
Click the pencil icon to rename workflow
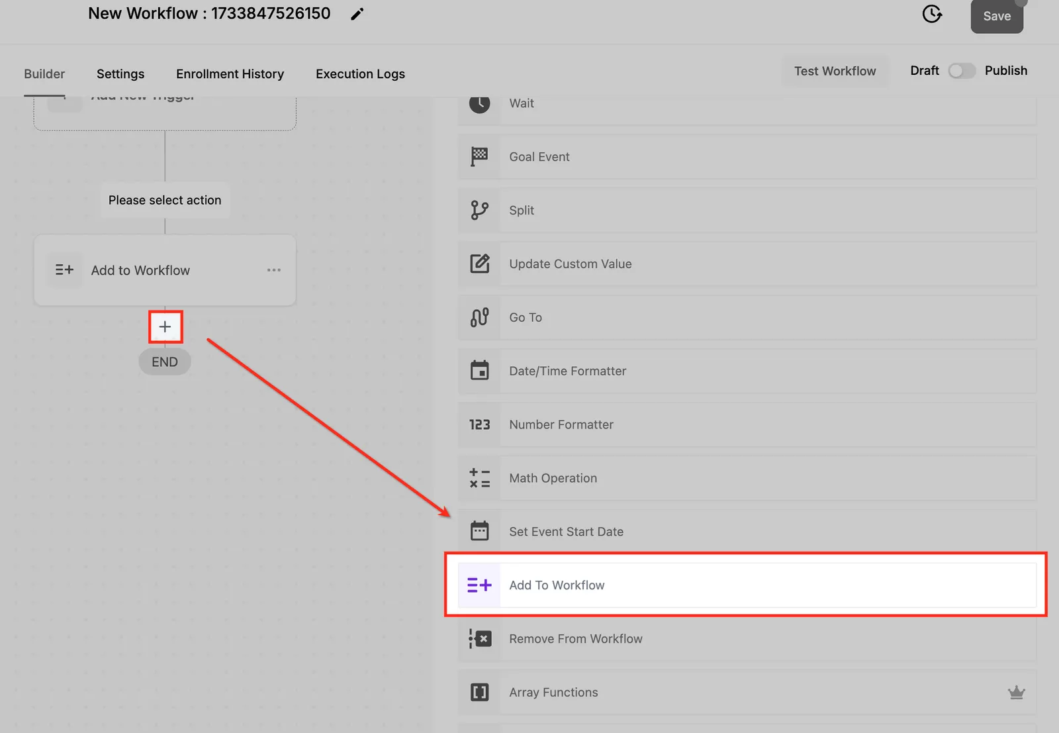[357, 14]
